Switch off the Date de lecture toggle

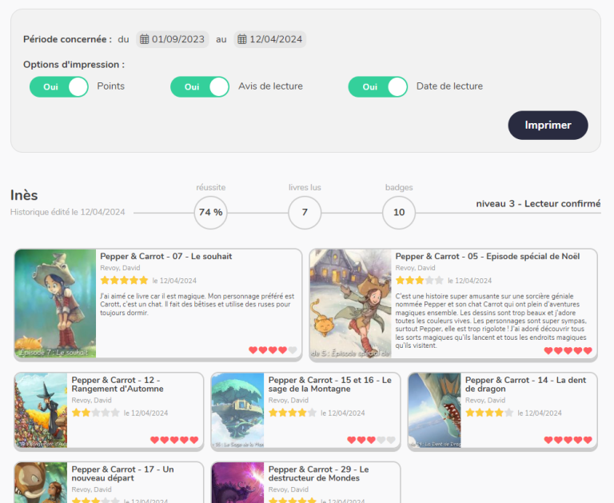click(377, 86)
